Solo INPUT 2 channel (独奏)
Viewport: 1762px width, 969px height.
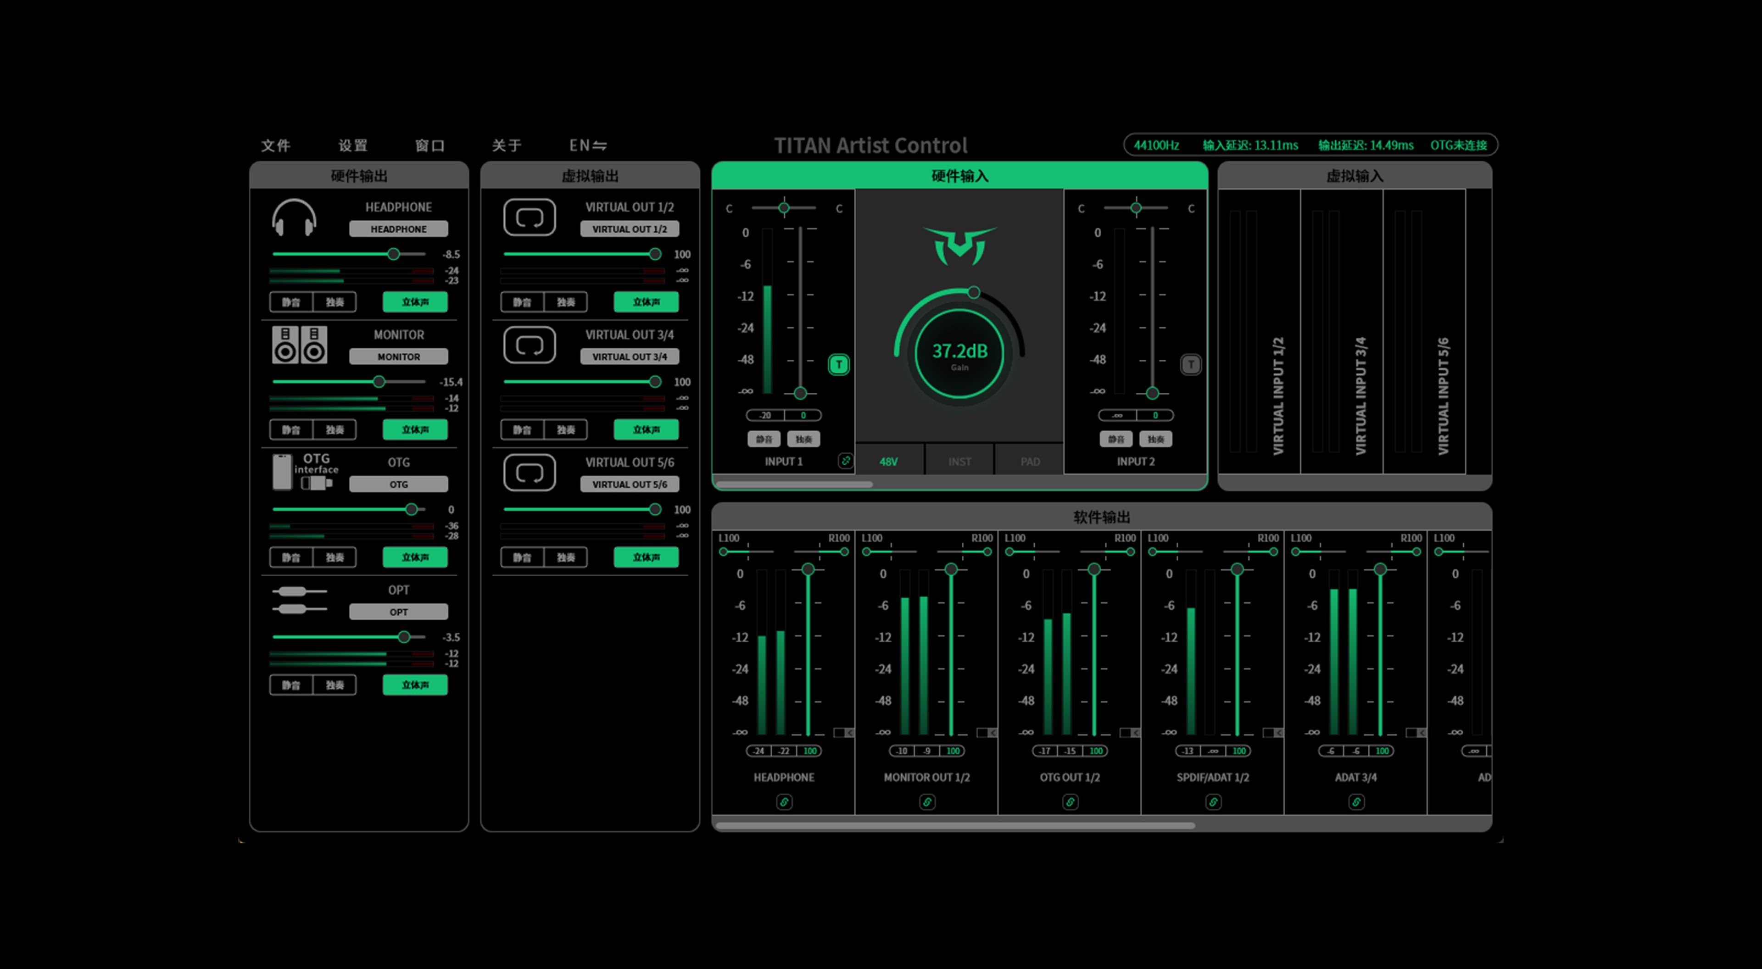coord(1156,439)
